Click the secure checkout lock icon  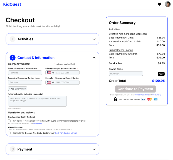pyautogui.click(x=115, y=99)
